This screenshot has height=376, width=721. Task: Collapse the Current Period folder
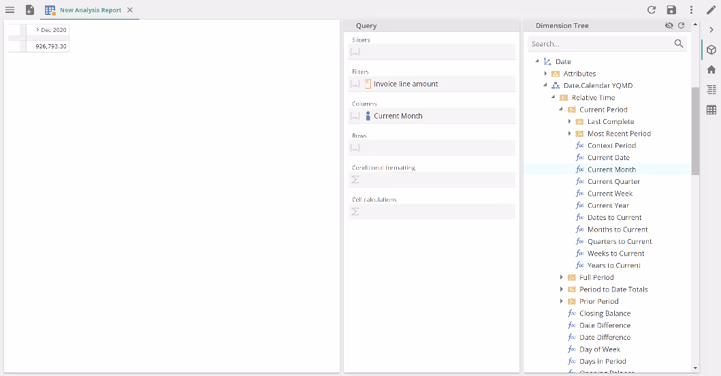(562, 110)
